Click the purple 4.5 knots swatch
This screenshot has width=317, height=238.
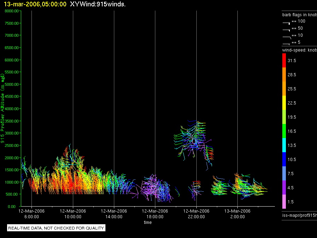284,188
